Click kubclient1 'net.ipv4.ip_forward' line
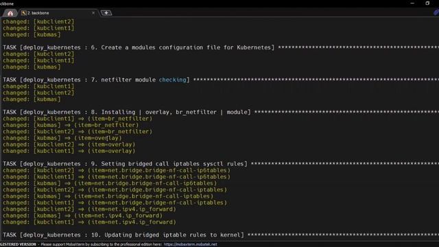This screenshot has width=439, height=247. pyautogui.click(x=90, y=222)
